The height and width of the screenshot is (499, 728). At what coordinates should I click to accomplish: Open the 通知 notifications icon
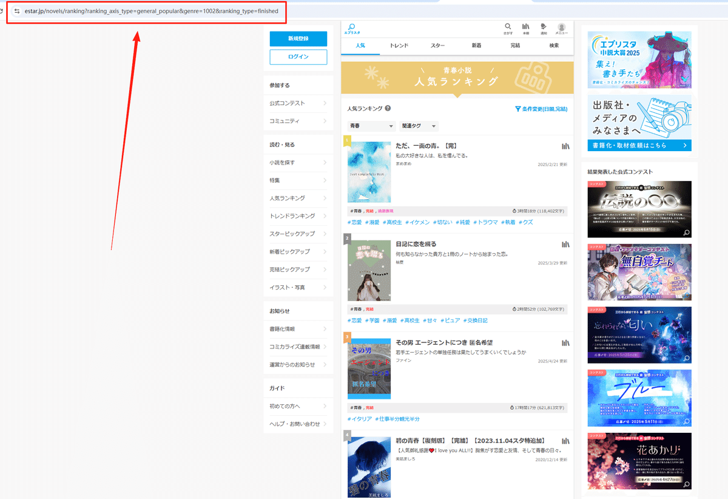pyautogui.click(x=544, y=29)
